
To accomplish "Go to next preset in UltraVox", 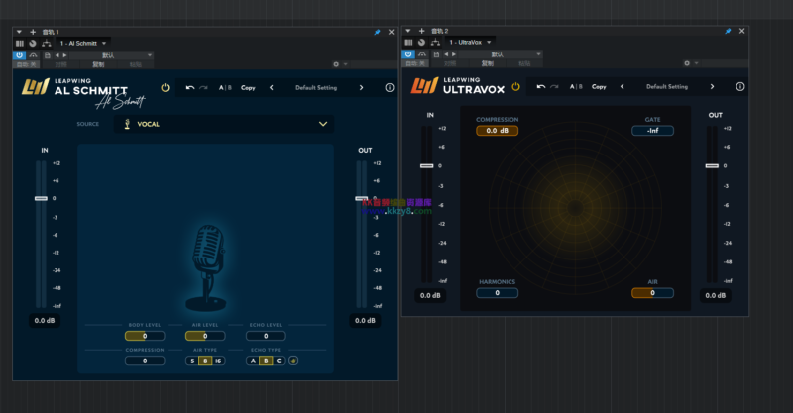I will [x=712, y=87].
